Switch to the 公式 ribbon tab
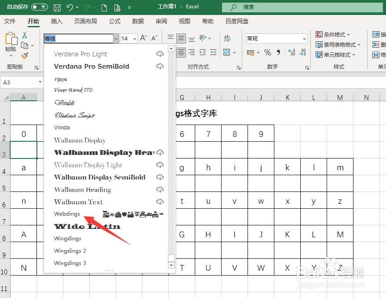The width and height of the screenshot is (386, 298). tap(115, 21)
